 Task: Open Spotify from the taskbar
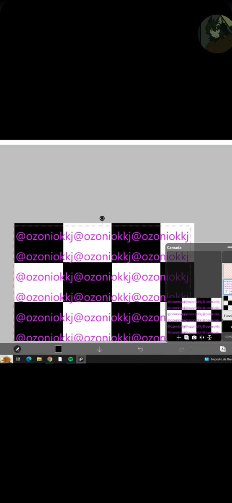click(70, 359)
